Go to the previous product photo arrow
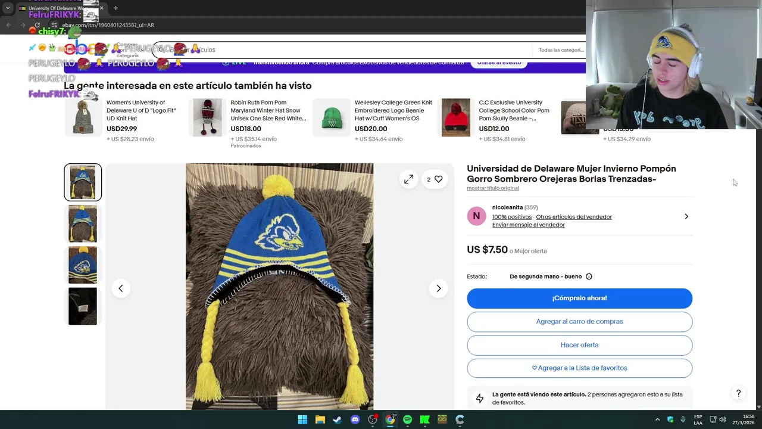The image size is (762, 429). tap(121, 288)
